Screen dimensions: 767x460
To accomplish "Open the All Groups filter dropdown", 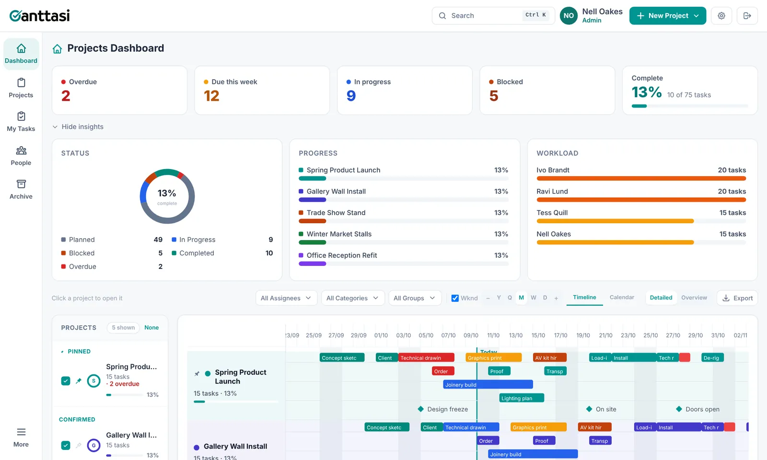I will click(x=415, y=298).
